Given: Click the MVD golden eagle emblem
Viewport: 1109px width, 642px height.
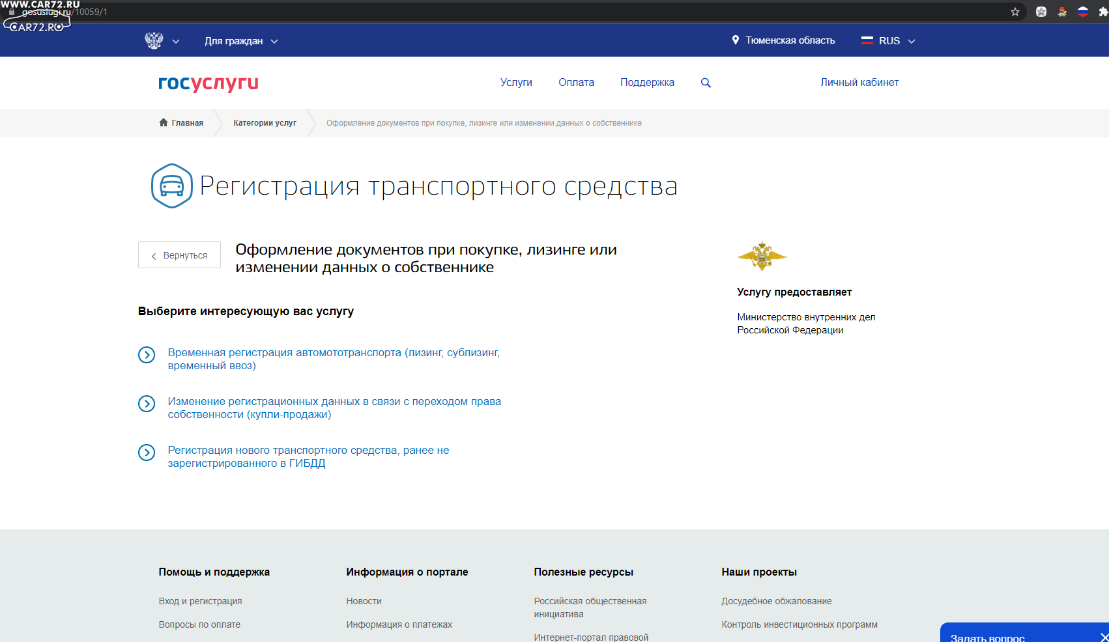Looking at the screenshot, I should (x=762, y=256).
